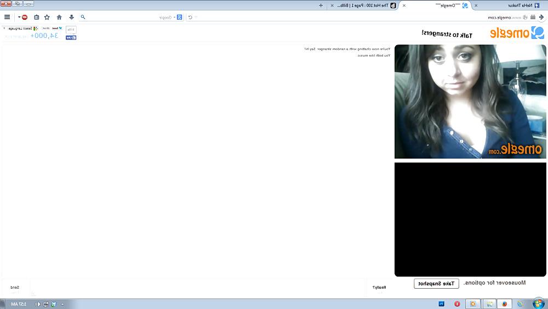This screenshot has width=548, height=309.
Task: Close the Omegle tab
Action: tap(404, 5)
